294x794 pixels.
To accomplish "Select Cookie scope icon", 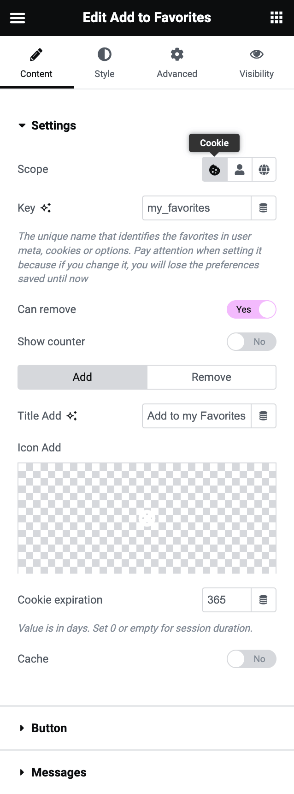I will pos(215,170).
